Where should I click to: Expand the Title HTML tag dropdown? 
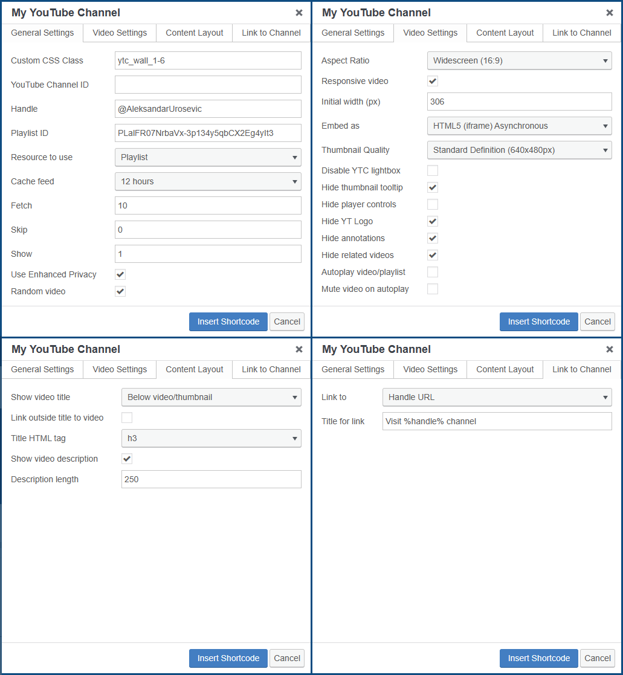211,438
